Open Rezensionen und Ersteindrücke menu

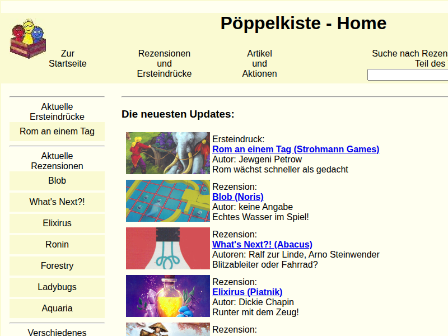[164, 63]
